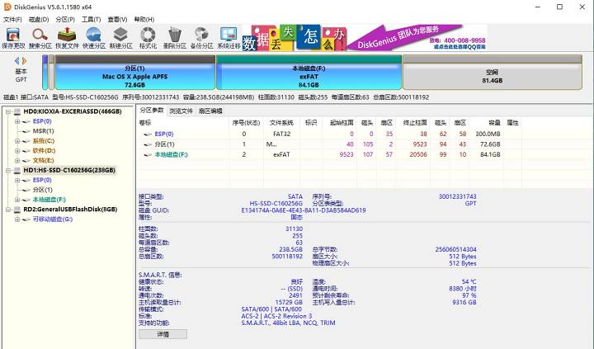This screenshot has width=594, height=349.
Task: Open the 备份分区 (Backup Partition) tool
Action: 202,37
